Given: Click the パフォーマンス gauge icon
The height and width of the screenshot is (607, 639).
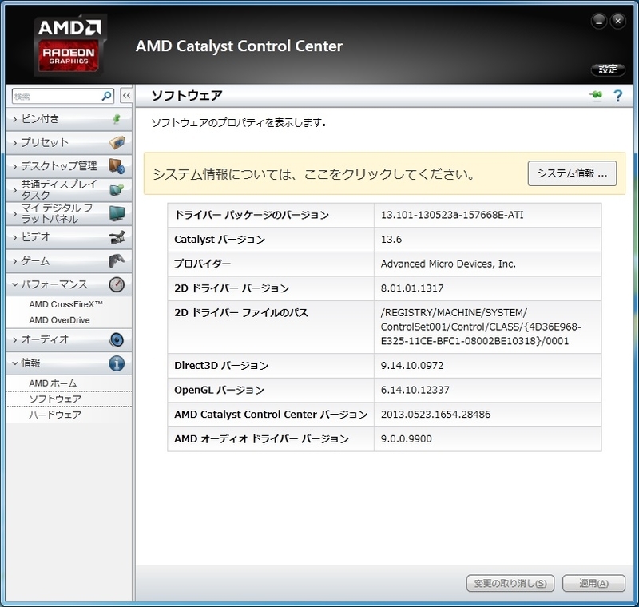Looking at the screenshot, I should coord(117,284).
